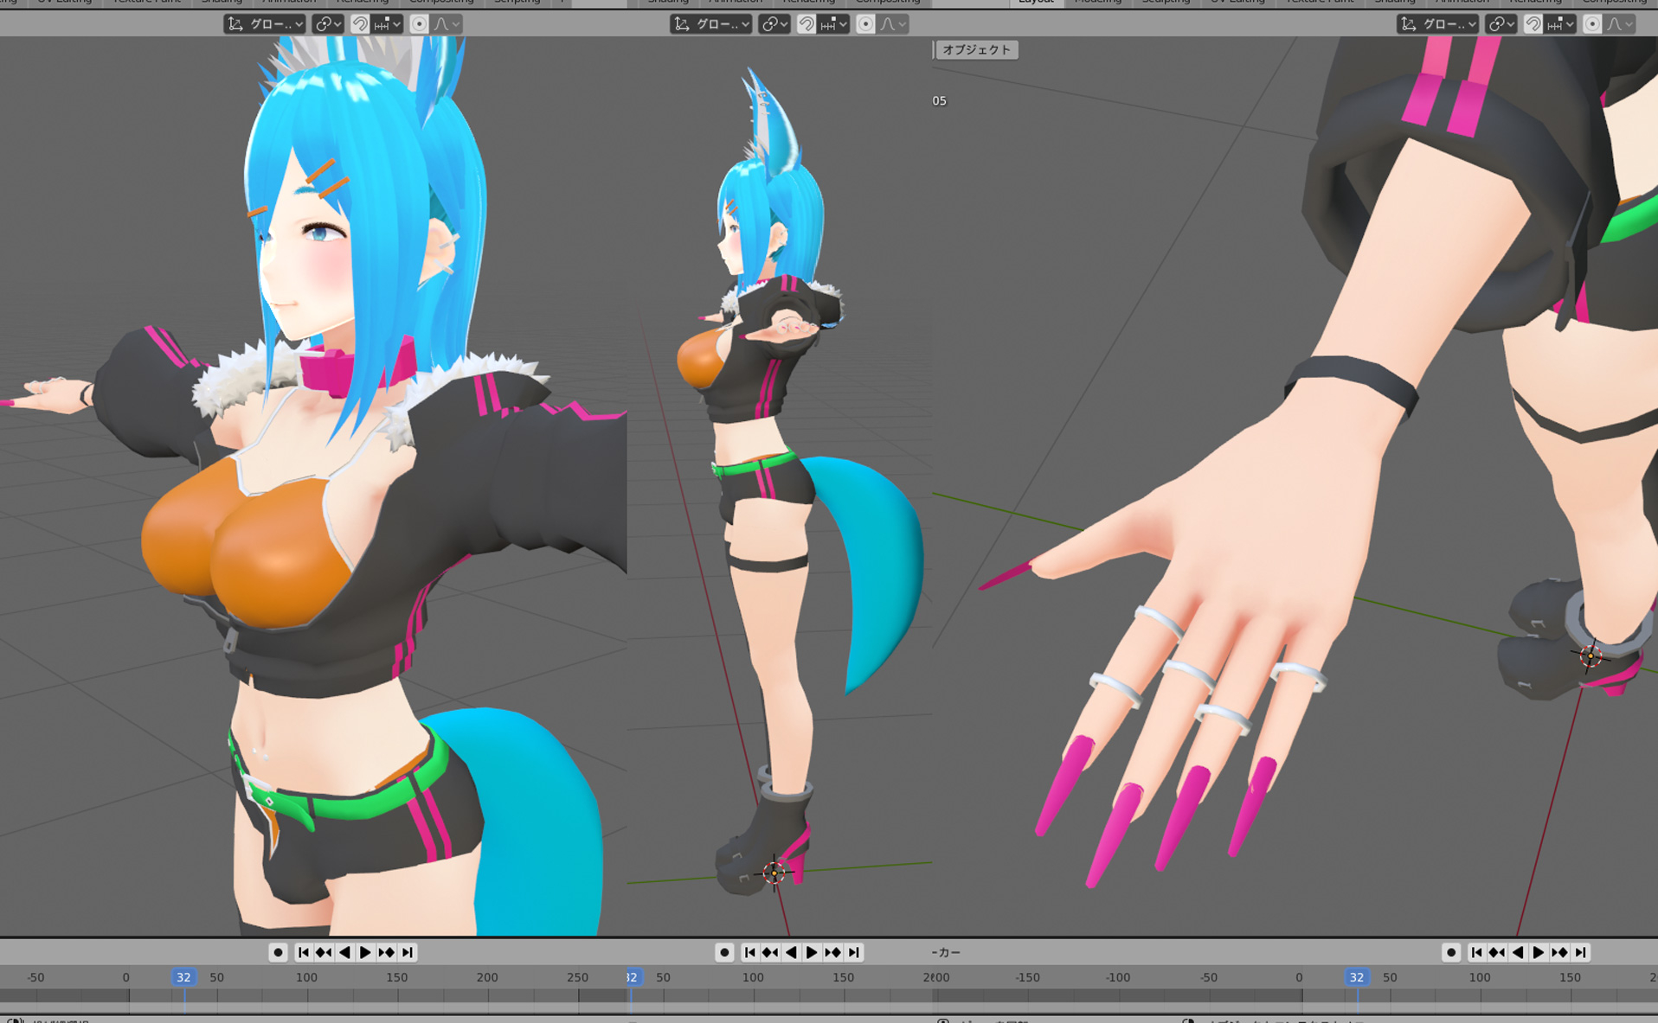This screenshot has height=1023, width=1658.
Task: Open the pivot point dropdown in the left viewport header
Action: (327, 24)
